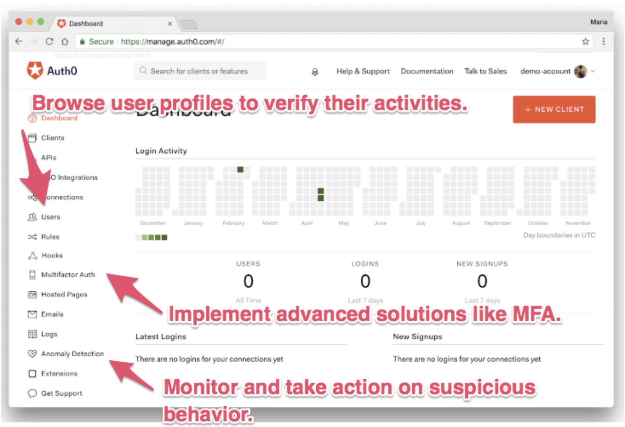Open the notifications bell icon

pos(315,71)
